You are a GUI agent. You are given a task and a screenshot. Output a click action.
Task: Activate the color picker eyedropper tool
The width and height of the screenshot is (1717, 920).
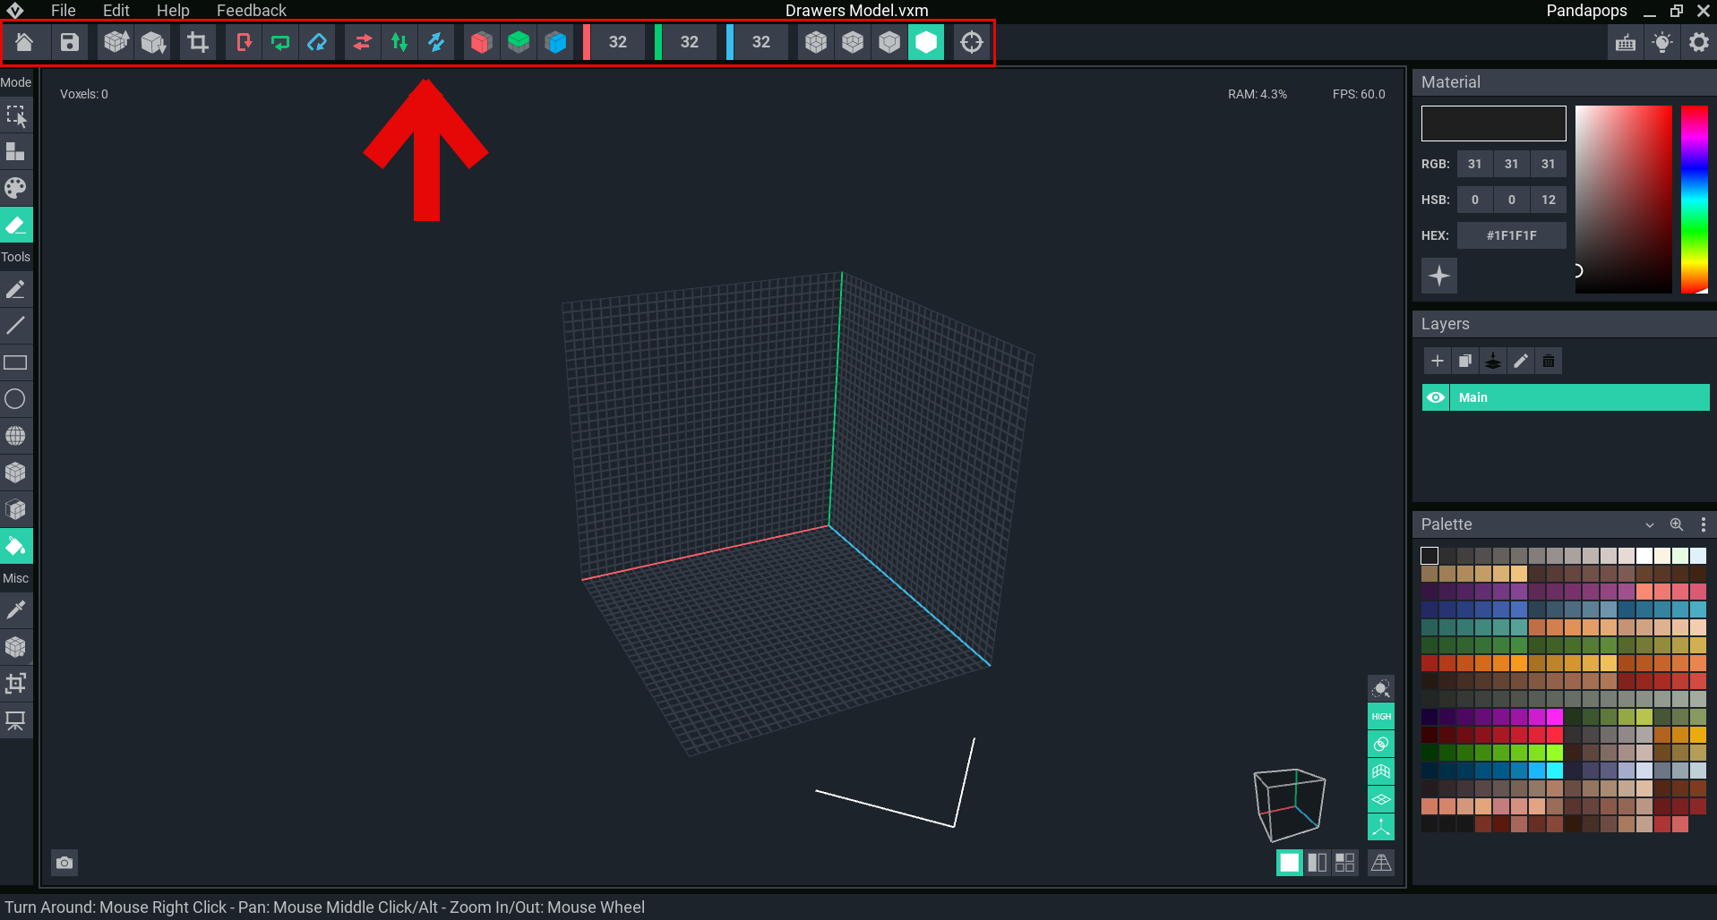coord(15,610)
